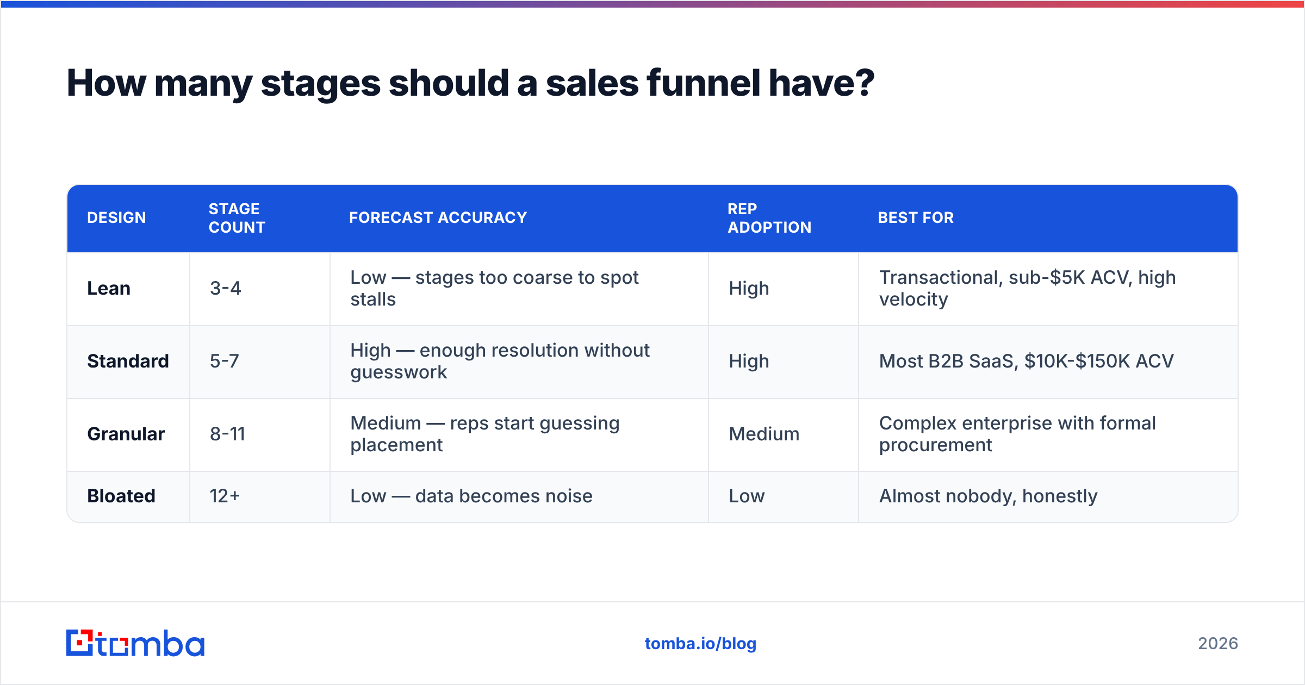Click the '2026' year label
Image resolution: width=1305 pixels, height=685 pixels.
pyautogui.click(x=1218, y=644)
